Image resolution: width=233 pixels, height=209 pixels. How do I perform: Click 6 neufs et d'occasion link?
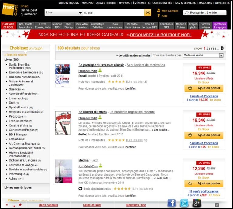(x=204, y=96)
